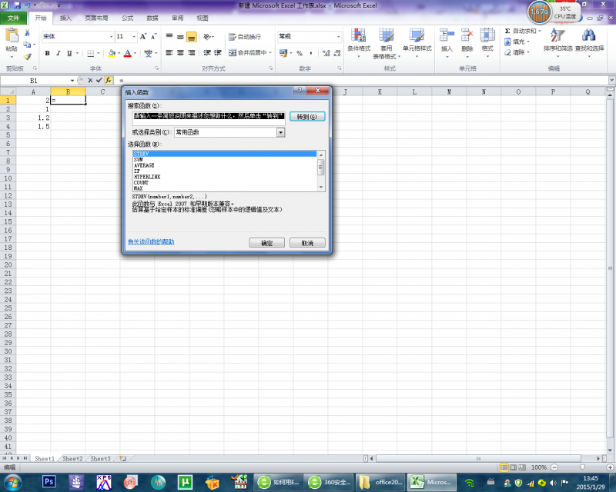The width and height of the screenshot is (616, 492).
Task: Decrease font size with the small A icon
Action: pyautogui.click(x=153, y=36)
